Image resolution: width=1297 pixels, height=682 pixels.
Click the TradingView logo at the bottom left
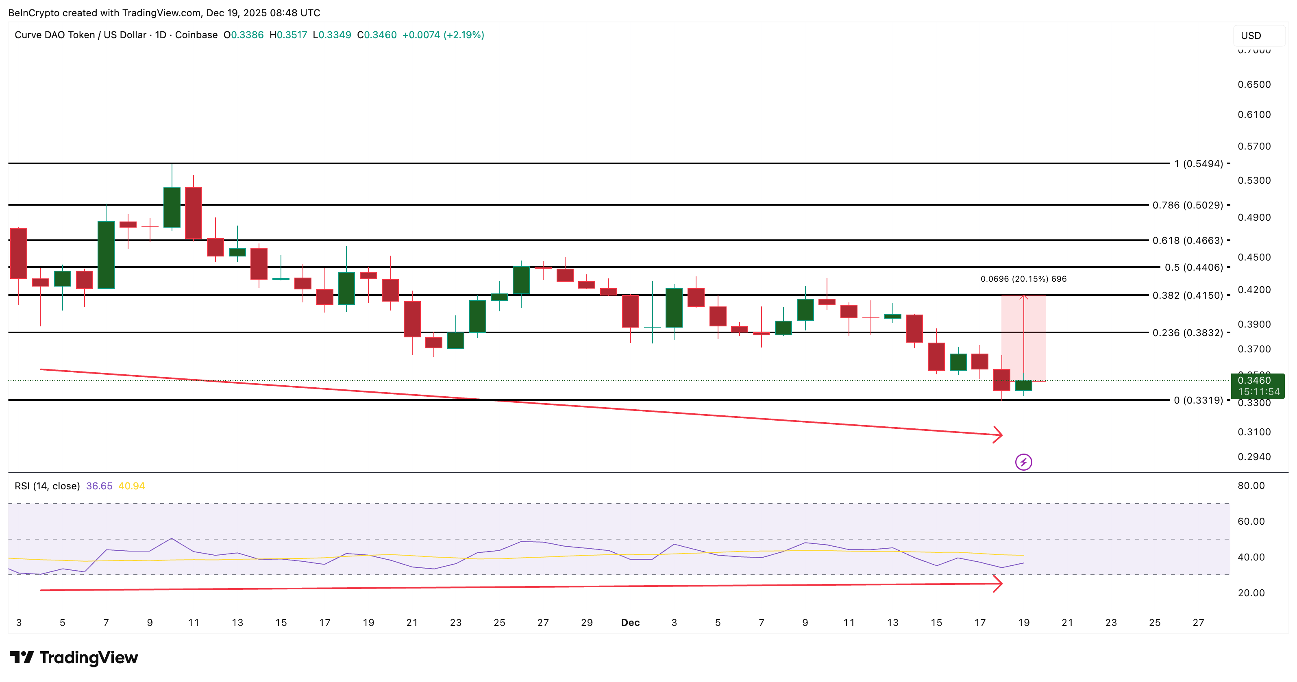point(73,657)
